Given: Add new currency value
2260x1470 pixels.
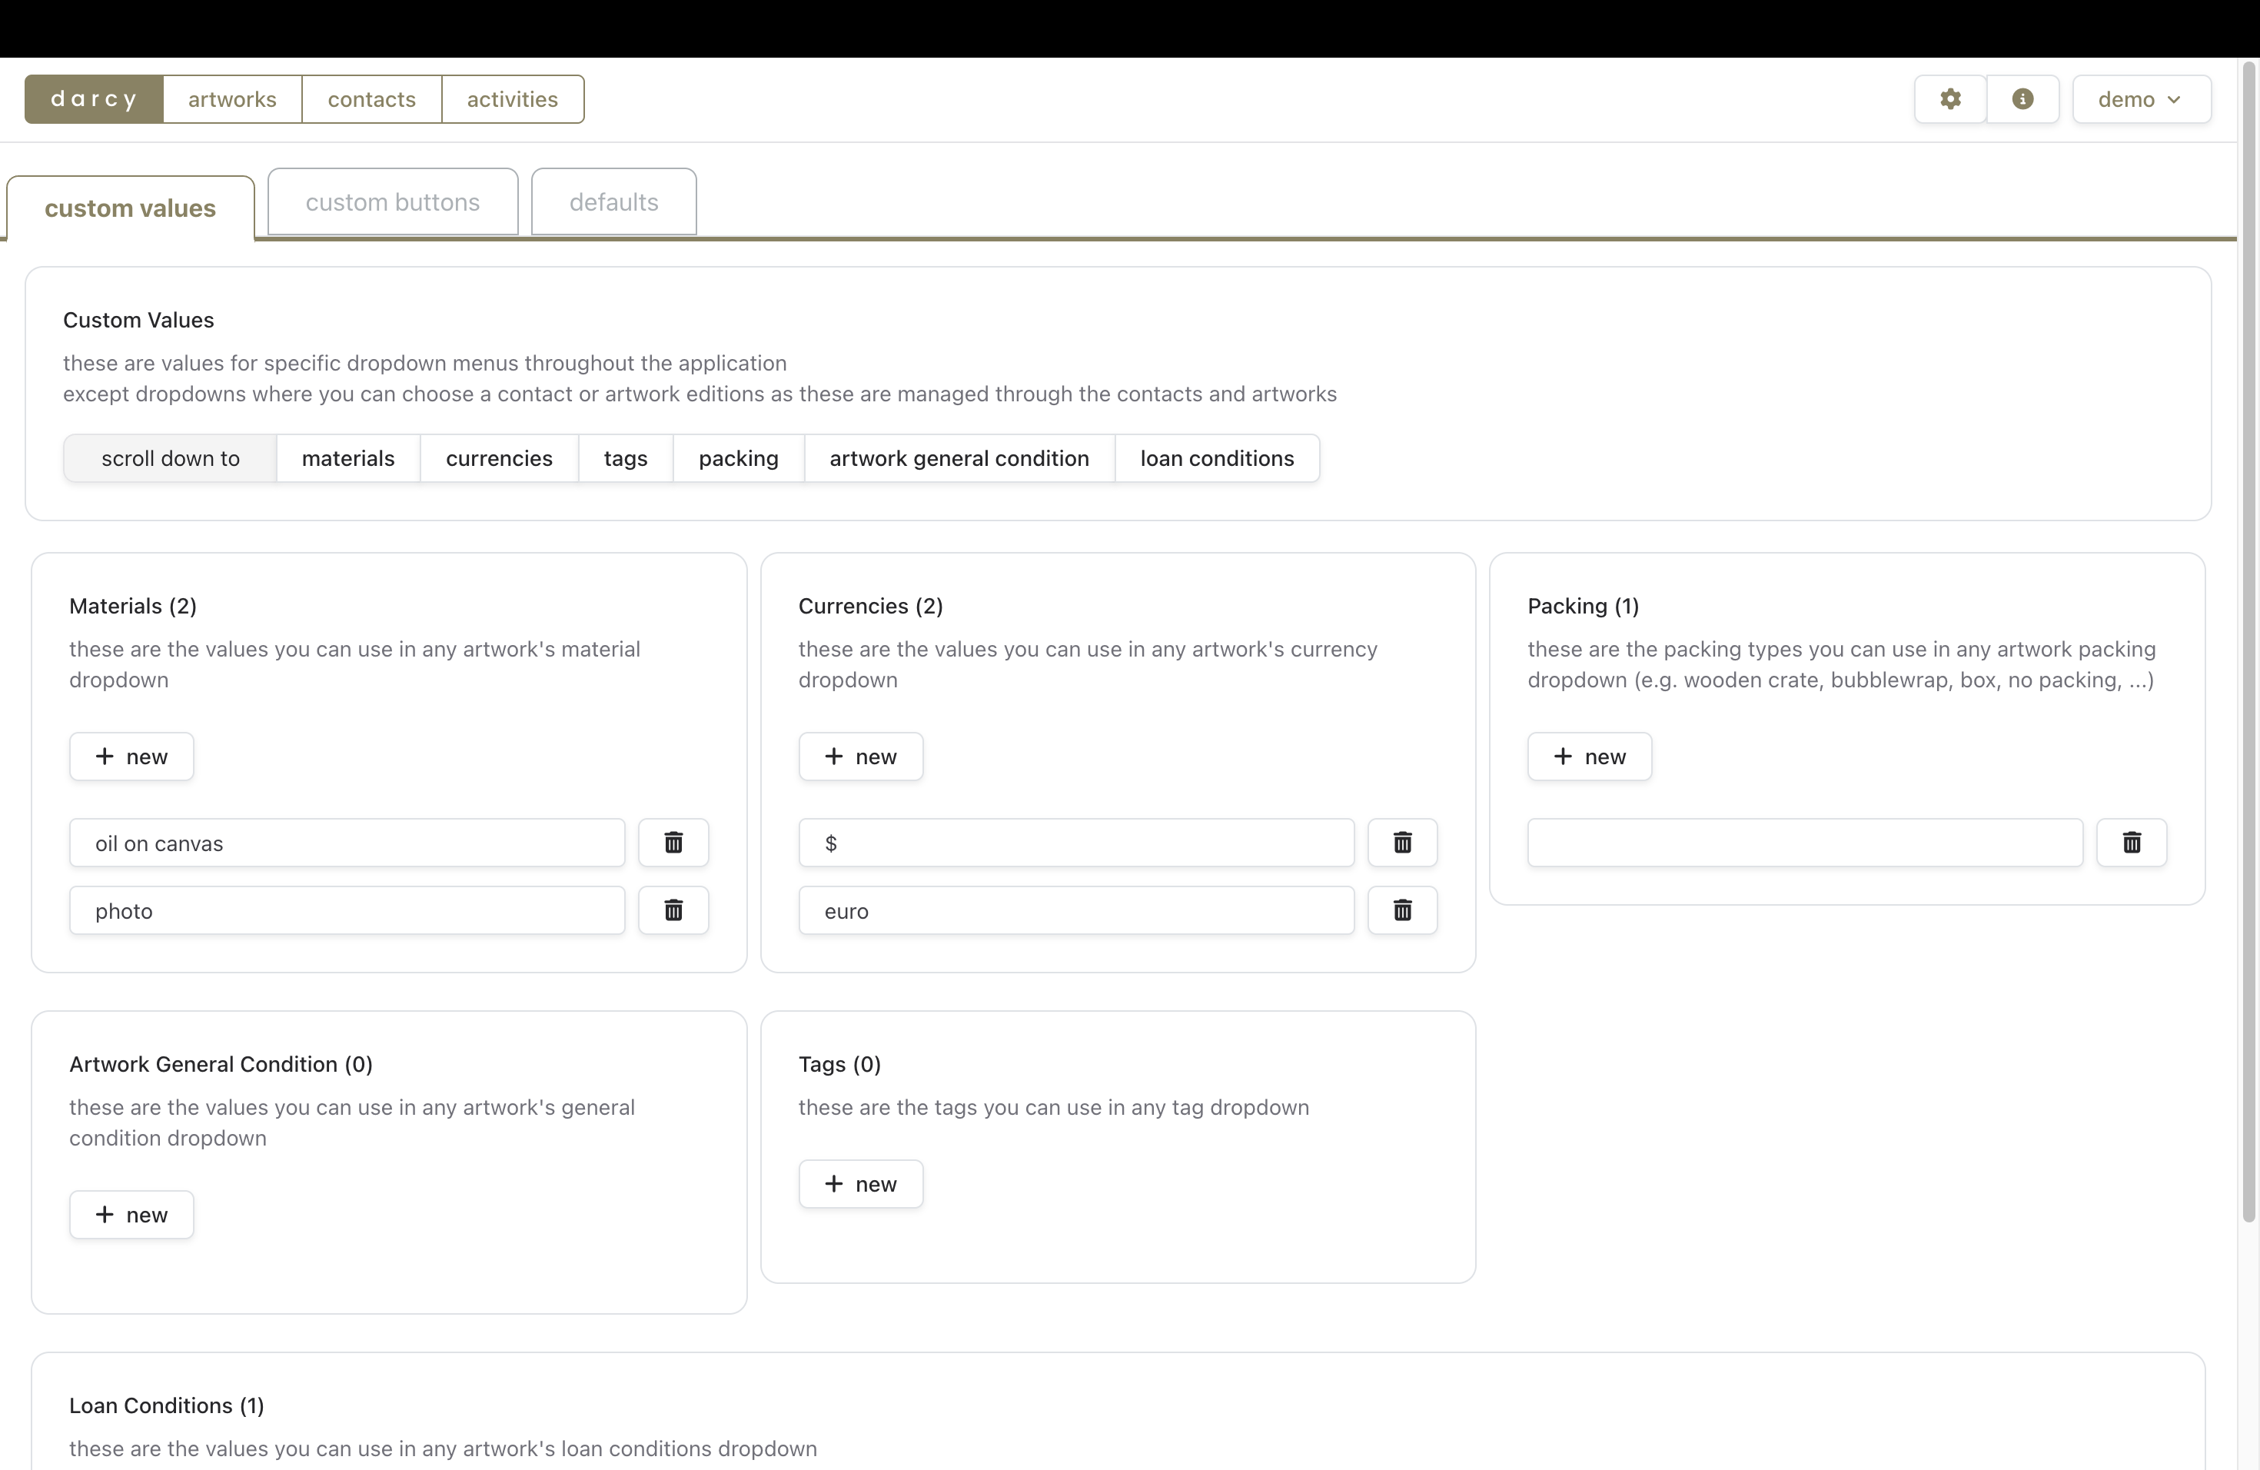Looking at the screenshot, I should (x=860, y=757).
